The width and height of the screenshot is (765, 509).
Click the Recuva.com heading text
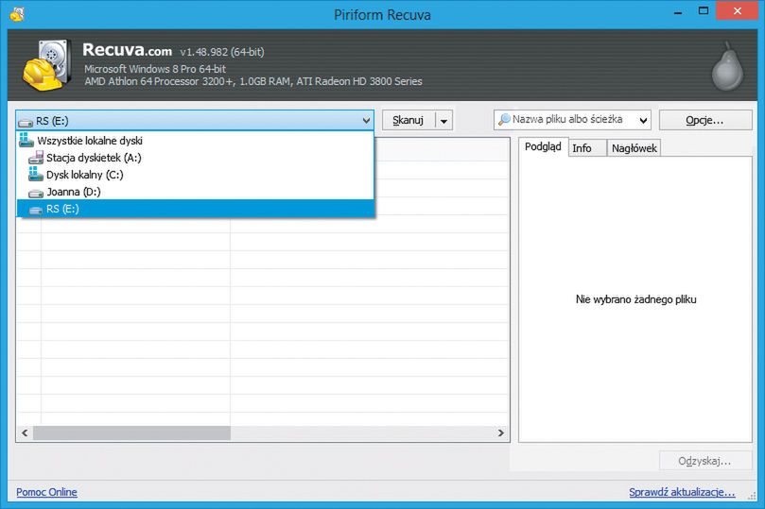[127, 50]
